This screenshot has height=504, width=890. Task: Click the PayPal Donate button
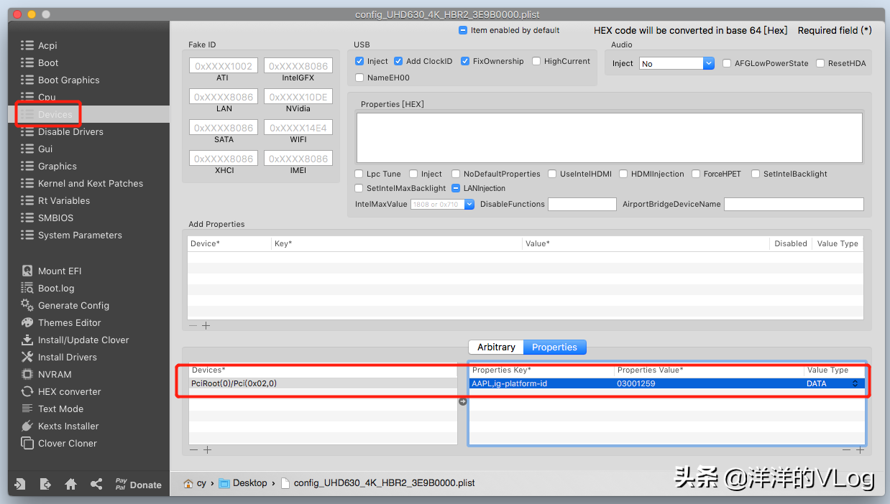(138, 485)
